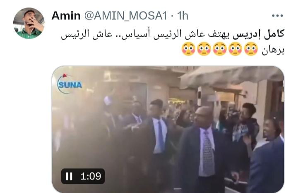Click the 1:09 video time indicator

click(x=91, y=177)
